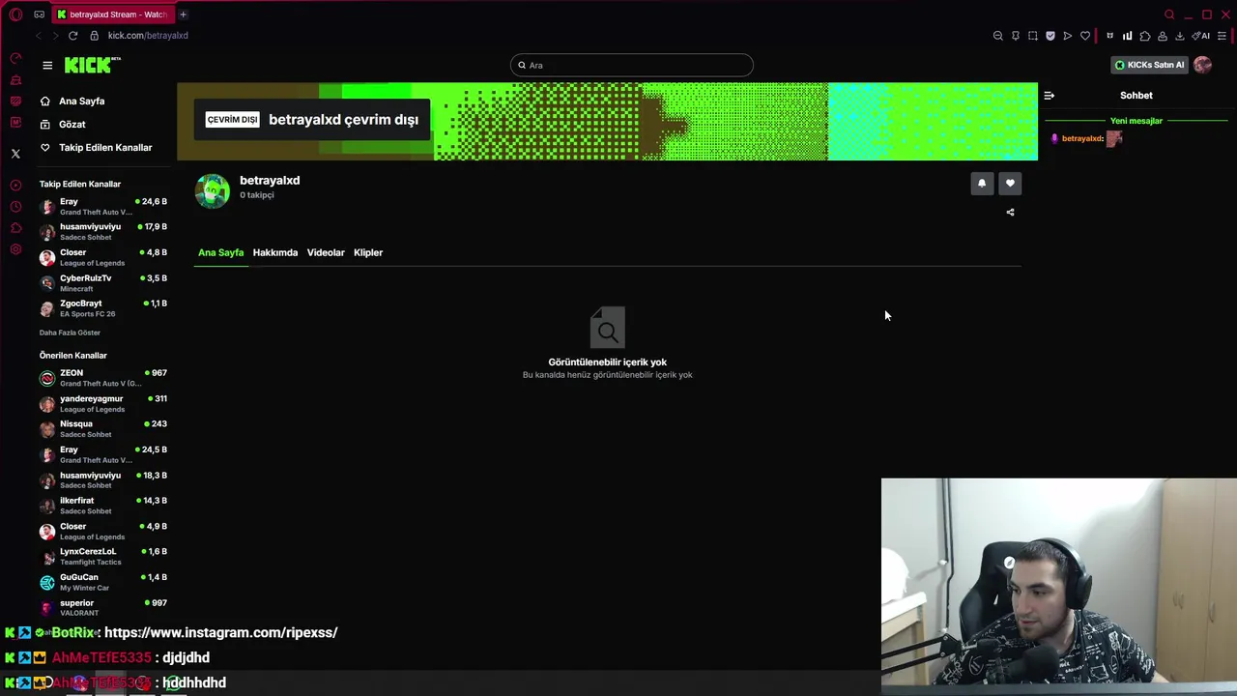Open the browser sidebar history clock icon
Viewport: 1237px width, 696px height.
pyautogui.click(x=15, y=207)
